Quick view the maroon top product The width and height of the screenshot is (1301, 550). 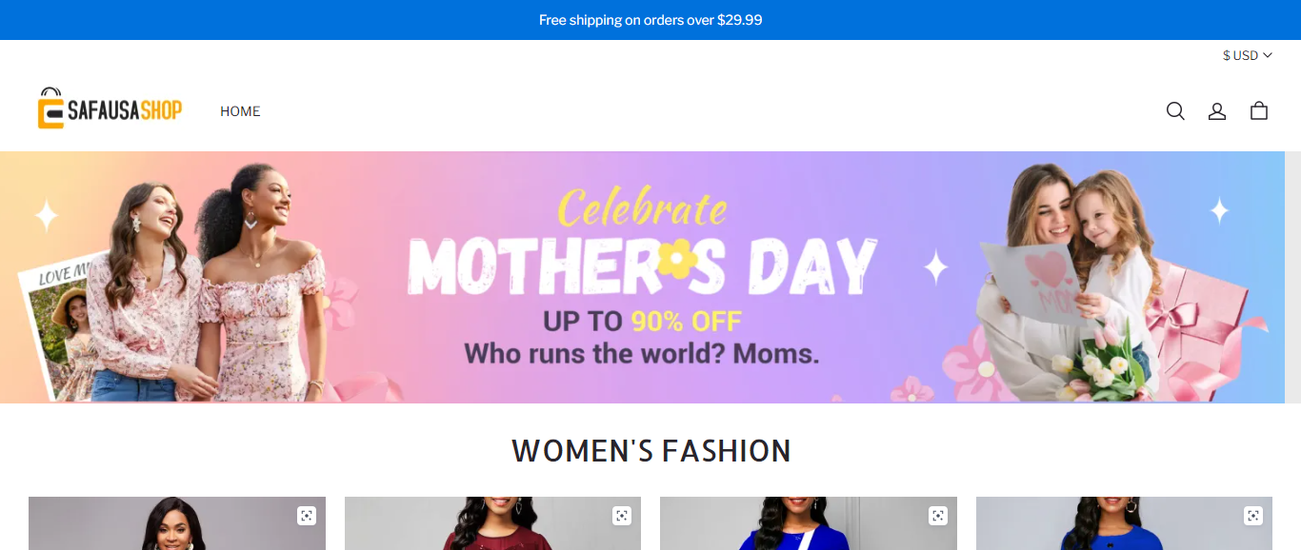[622, 516]
